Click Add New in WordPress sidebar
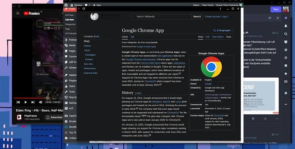 coord(69,19)
